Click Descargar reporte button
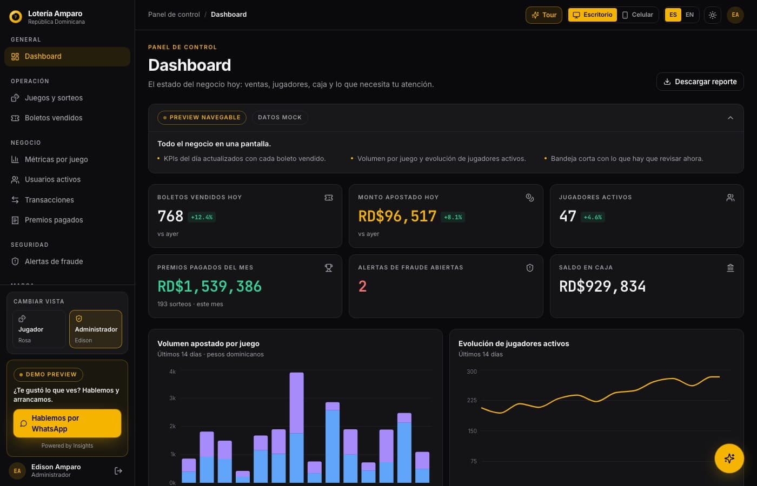The height and width of the screenshot is (486, 757). click(x=700, y=82)
